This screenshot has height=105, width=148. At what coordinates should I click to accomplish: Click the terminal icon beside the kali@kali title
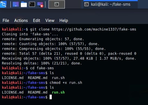[x=86, y=4]
